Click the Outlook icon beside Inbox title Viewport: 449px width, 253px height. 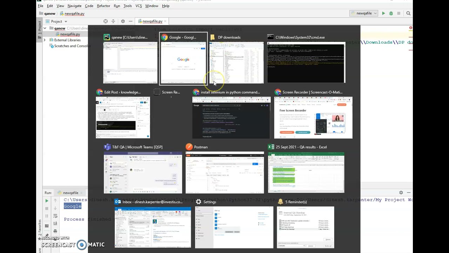tap(118, 202)
